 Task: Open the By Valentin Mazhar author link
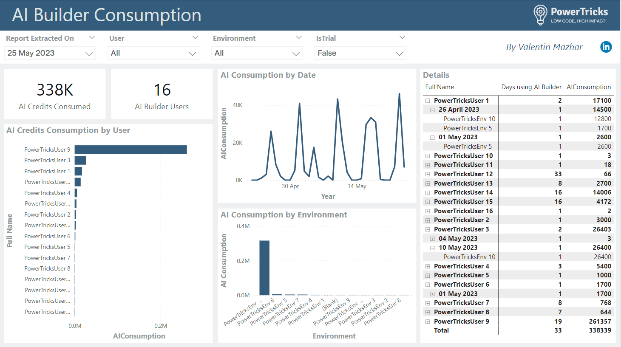tap(544, 47)
